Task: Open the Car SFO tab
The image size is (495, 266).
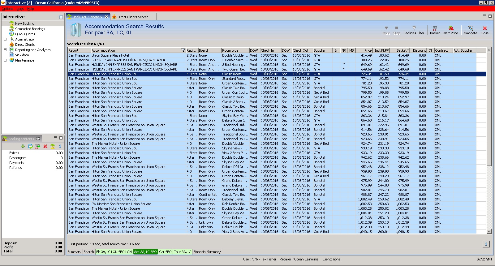Action: pyautogui.click(x=165, y=252)
